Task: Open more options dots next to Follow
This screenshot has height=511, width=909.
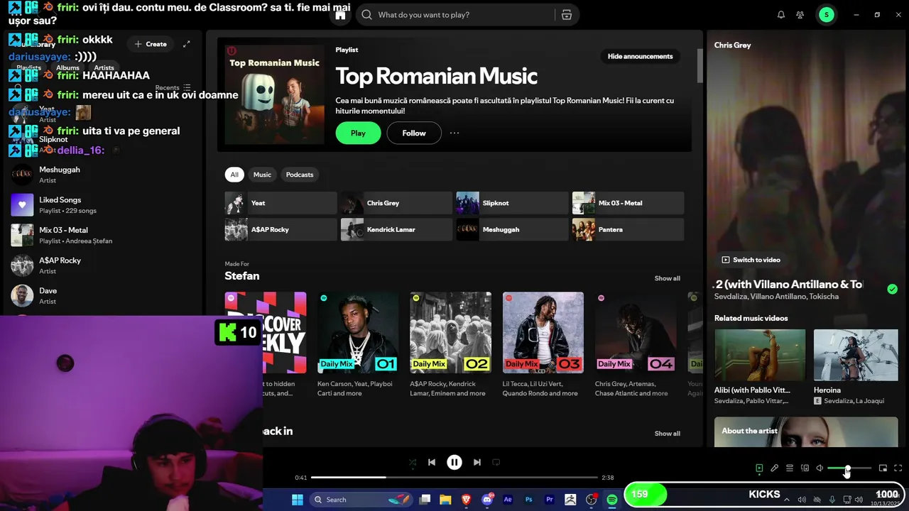Action: 454,133
